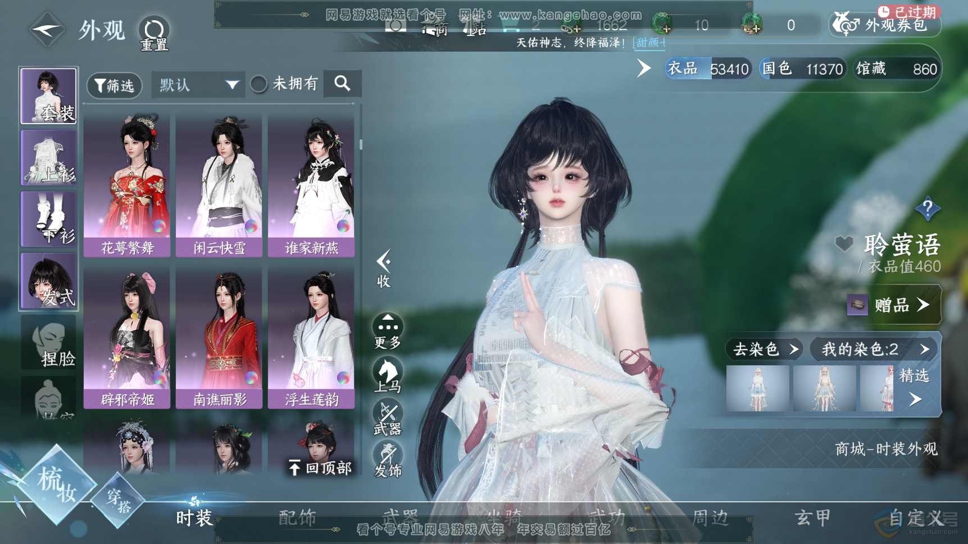Select the 套装 category icon
The image size is (968, 544).
(49, 96)
